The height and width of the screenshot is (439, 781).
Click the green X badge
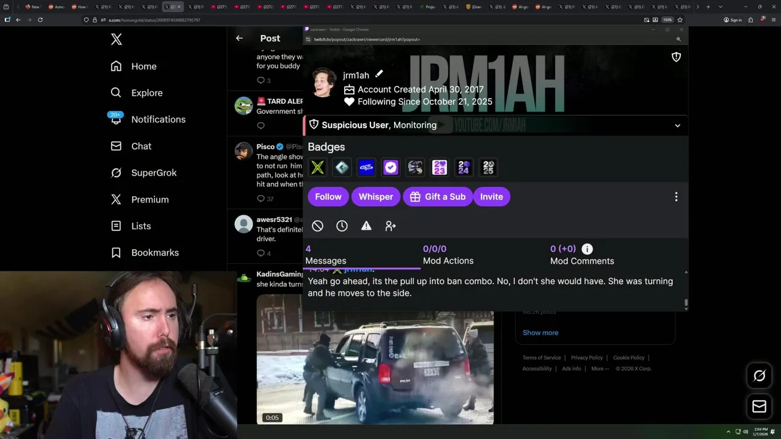(x=317, y=168)
